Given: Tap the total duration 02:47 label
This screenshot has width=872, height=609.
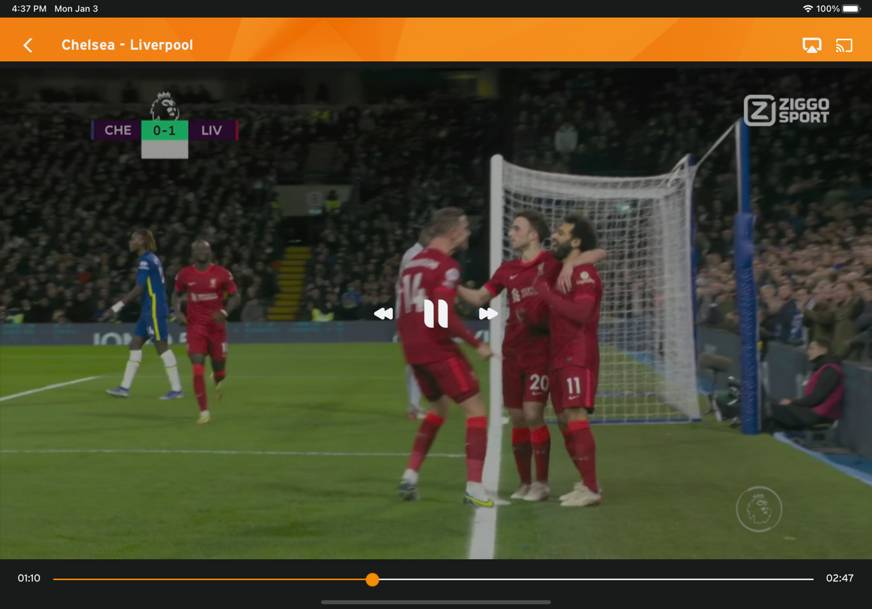Looking at the screenshot, I should click(840, 578).
